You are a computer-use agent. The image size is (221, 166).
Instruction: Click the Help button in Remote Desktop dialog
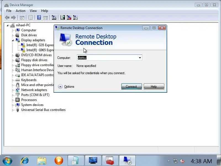coord(154,86)
